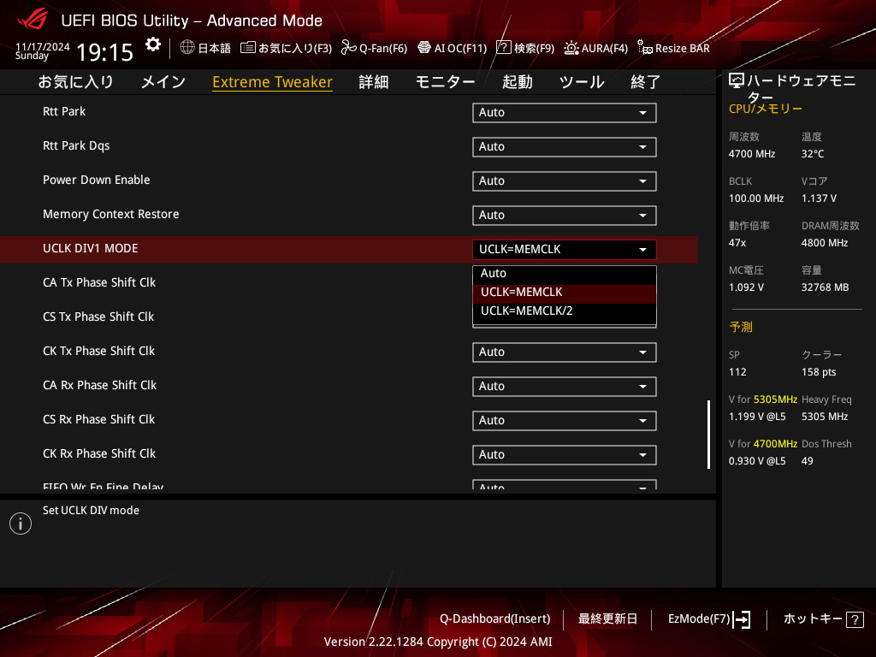Click the settings gear icon beside the clock
876x657 pixels.
point(152,44)
